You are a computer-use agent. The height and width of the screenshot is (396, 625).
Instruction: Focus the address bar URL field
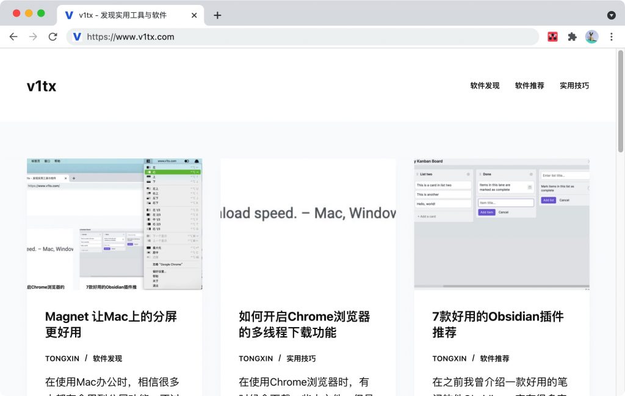coord(303,37)
